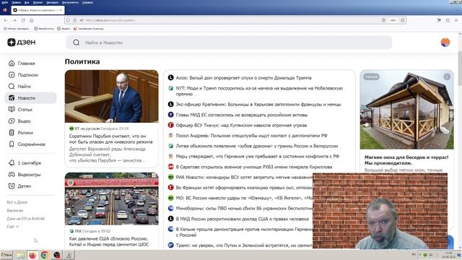Open the user profile avatar
Screen dimensions: 462x260
(445, 43)
